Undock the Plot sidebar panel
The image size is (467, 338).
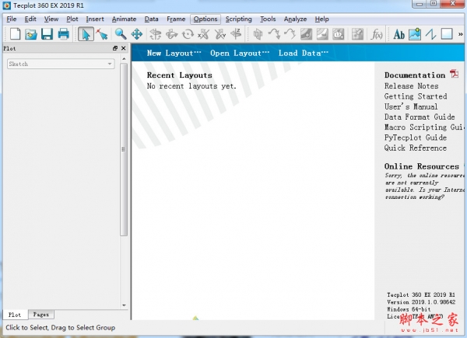114,48
